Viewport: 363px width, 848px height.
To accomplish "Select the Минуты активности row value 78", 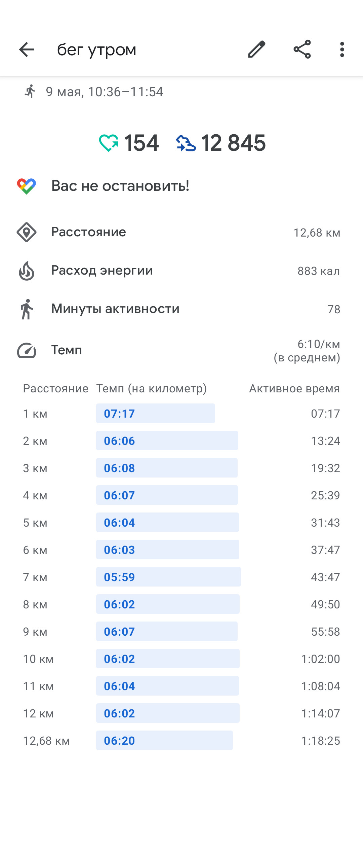I will point(334,309).
